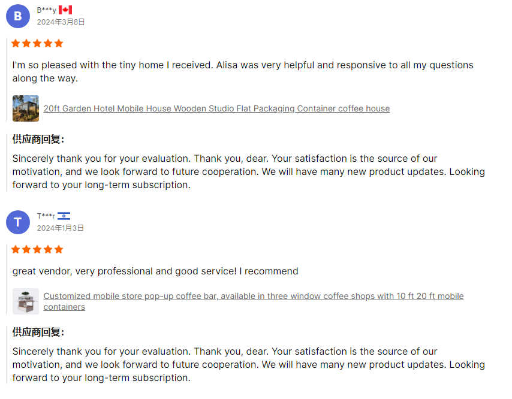Click second 供应商回复 heading

[38, 332]
